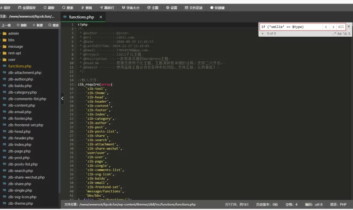Open the 主题 theme option
Screen dimensions: 353x210
pyautogui.click(x=153, y=8)
